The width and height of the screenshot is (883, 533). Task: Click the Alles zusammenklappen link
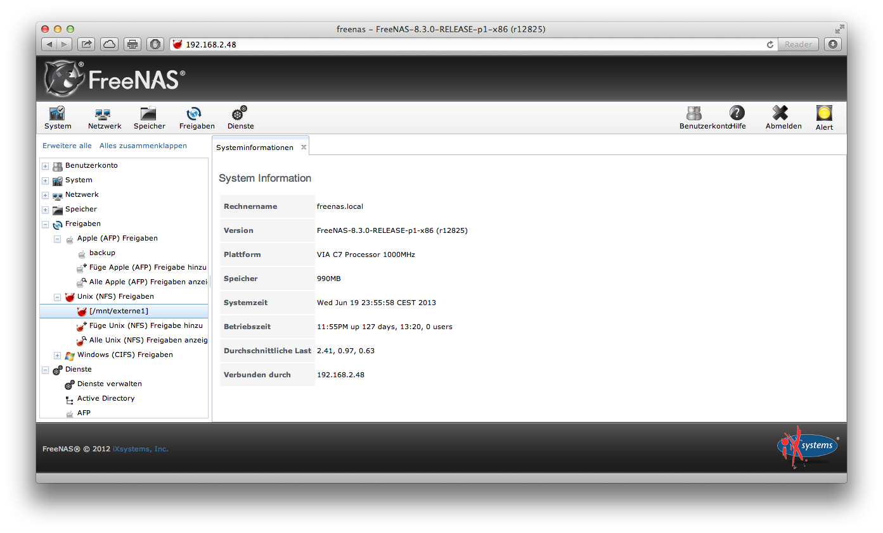(x=143, y=146)
